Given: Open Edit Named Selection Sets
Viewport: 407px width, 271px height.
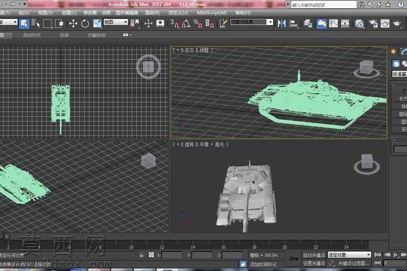Looking at the screenshot, I should (223, 24).
